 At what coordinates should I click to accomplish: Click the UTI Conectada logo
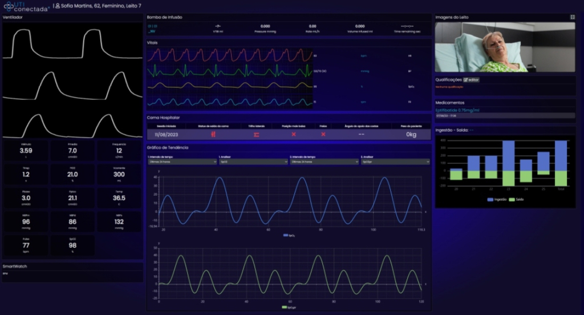pos(26,6)
